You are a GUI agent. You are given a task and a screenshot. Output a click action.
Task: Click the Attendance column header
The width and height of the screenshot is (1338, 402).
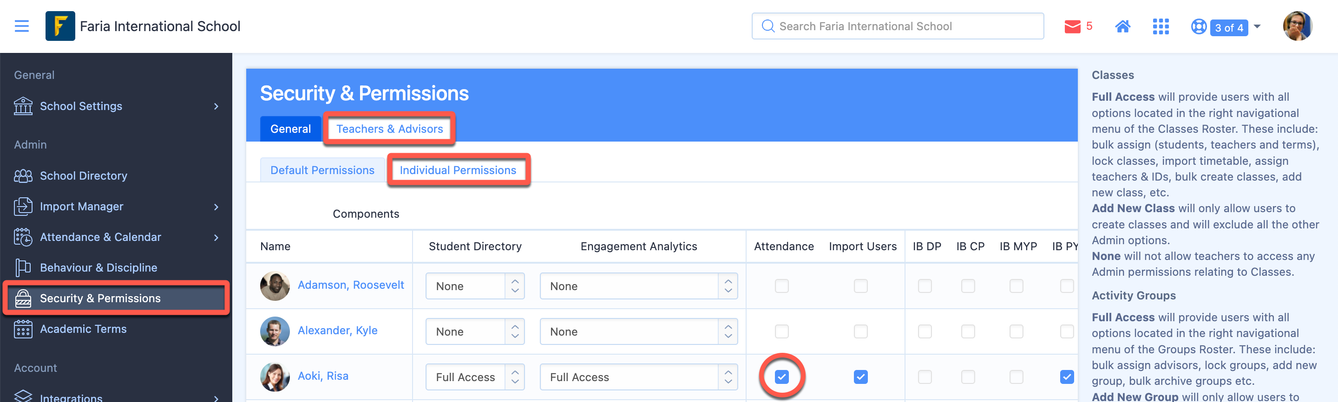pos(784,246)
